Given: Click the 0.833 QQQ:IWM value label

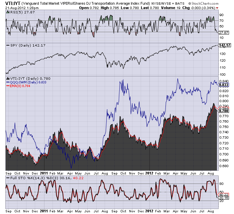Looking at the screenshot, I should pyautogui.click(x=223, y=85).
